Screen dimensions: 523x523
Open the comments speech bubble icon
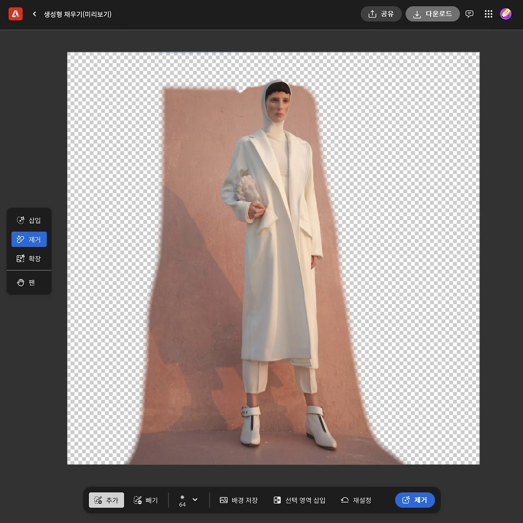[x=469, y=14]
